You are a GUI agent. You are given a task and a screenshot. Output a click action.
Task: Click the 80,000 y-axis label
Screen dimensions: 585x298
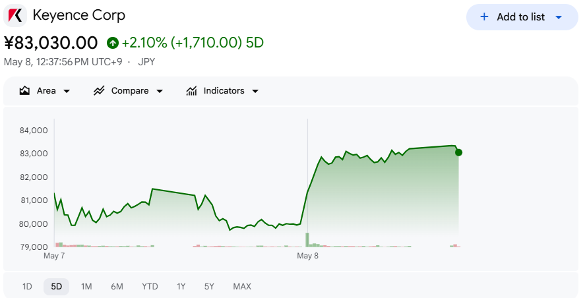coord(34,223)
